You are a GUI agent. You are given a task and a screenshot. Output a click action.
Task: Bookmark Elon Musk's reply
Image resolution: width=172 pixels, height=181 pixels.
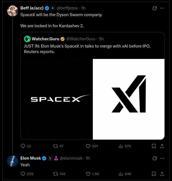pos(154,174)
